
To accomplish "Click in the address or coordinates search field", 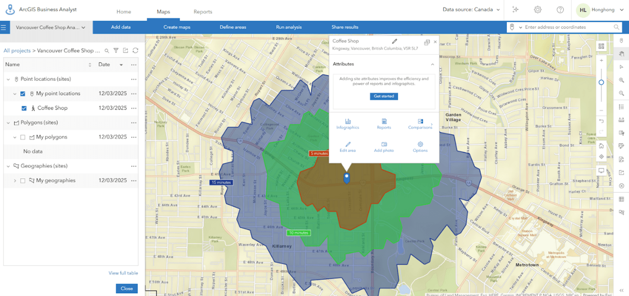I will [x=568, y=27].
